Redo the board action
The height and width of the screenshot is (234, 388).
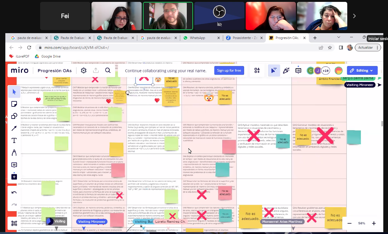pyautogui.click(x=14, y=205)
